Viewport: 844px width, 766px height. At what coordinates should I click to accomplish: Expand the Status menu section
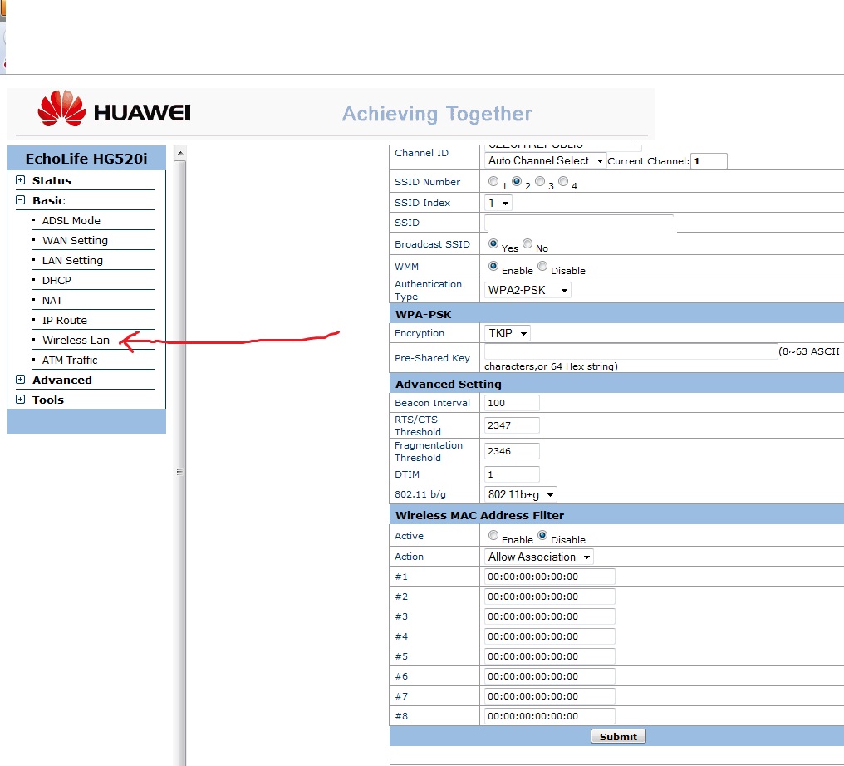(x=21, y=180)
